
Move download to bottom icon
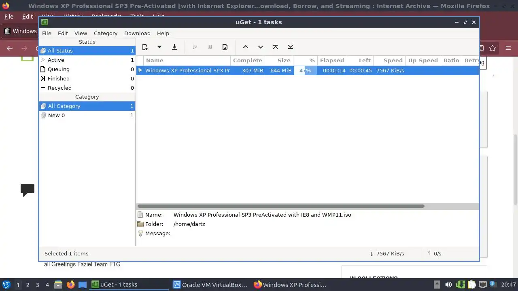(x=291, y=47)
